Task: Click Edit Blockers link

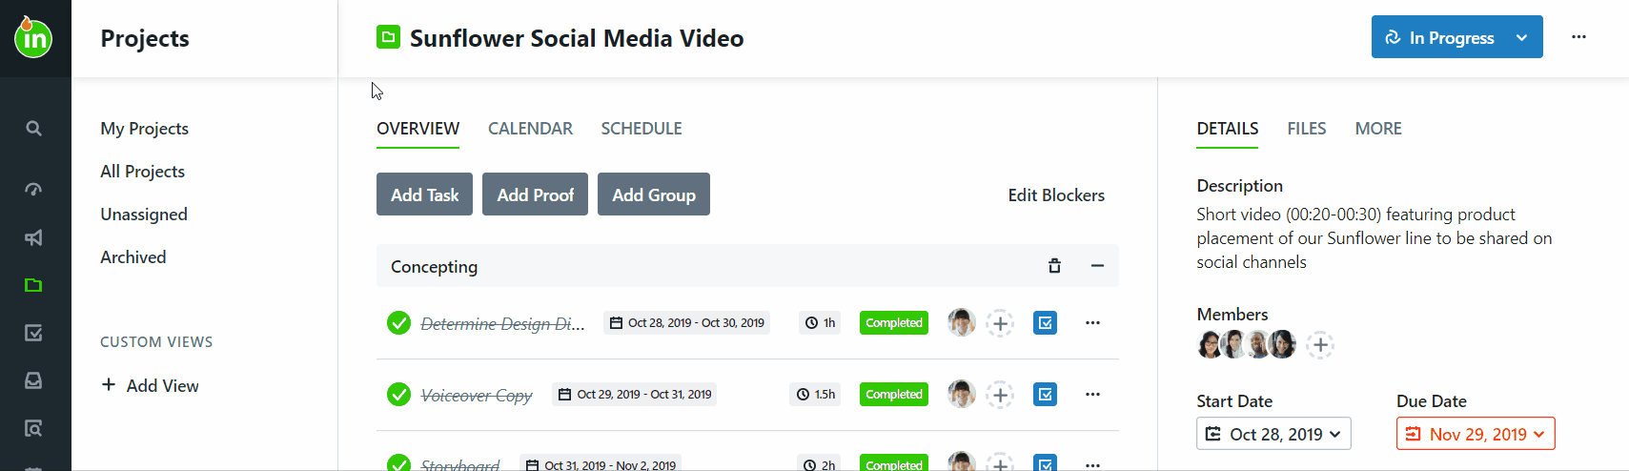Action: [1056, 195]
